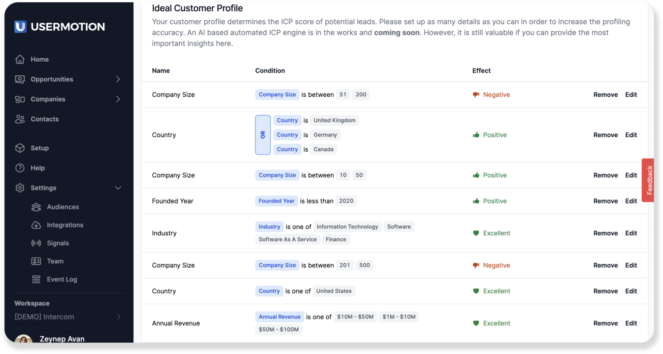This screenshot has height=354, width=663.
Task: Click the Home icon in the sidebar
Action: click(20, 59)
